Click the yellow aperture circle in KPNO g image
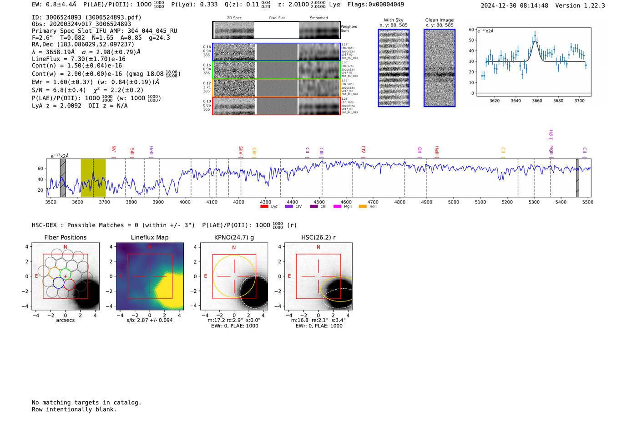This screenshot has height=434, width=637. click(234, 276)
